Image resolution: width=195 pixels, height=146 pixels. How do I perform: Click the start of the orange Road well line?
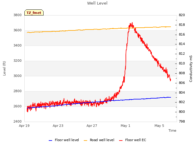pos(27,33)
